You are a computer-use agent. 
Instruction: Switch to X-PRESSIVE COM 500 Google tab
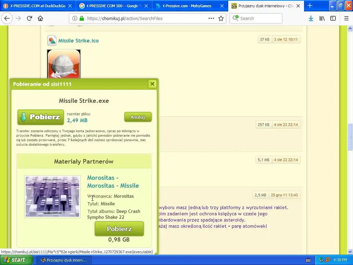tap(114, 6)
